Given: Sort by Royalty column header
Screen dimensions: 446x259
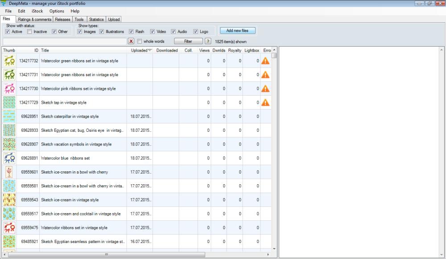Looking at the screenshot, I should coord(235,50).
